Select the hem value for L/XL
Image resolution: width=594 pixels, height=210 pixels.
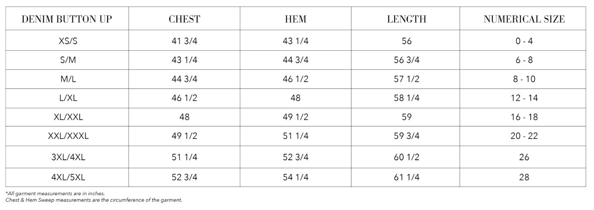[x=295, y=98]
